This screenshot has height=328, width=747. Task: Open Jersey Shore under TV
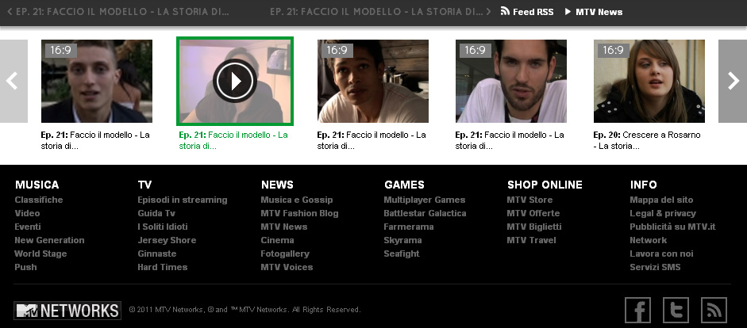coord(167,240)
